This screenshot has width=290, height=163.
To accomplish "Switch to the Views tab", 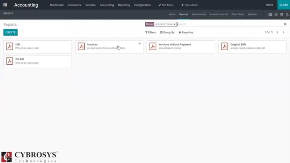I will point(172,14).
